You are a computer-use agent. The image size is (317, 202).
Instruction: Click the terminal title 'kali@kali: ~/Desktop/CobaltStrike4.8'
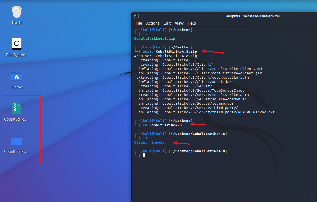(253, 16)
